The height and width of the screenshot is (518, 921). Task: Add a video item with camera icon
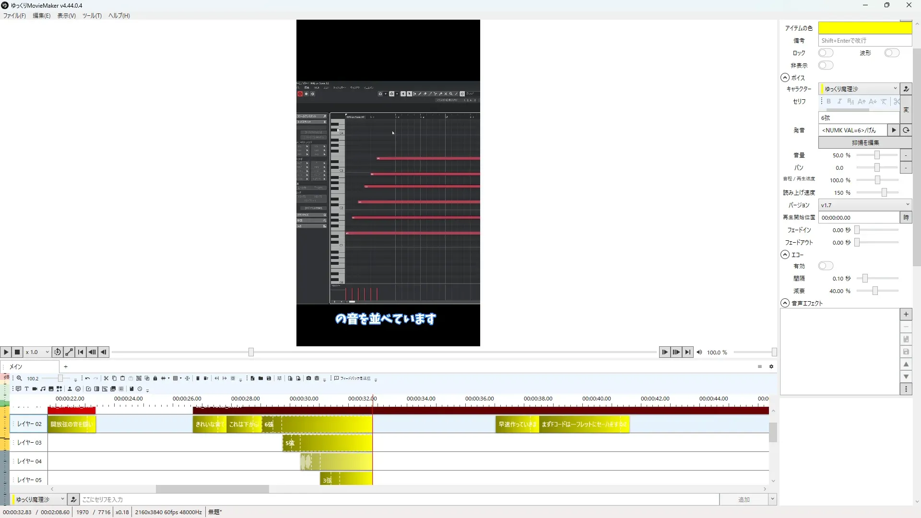(35, 389)
